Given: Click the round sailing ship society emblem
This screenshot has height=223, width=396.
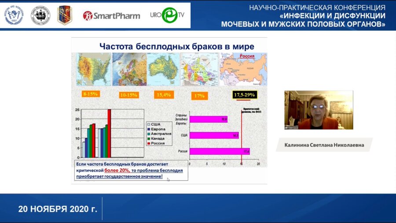Looking at the screenshot, I should (x=40, y=15).
